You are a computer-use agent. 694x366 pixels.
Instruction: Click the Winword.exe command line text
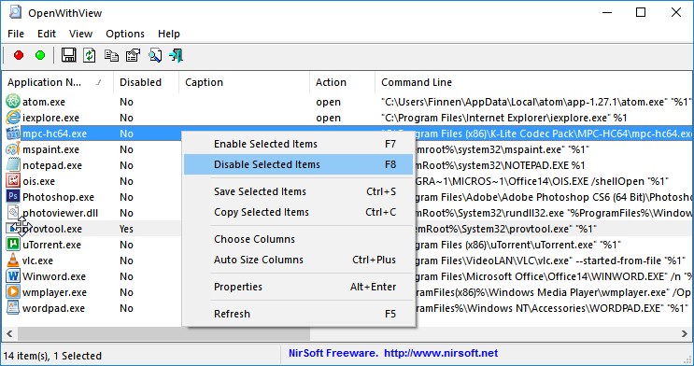[x=553, y=276]
